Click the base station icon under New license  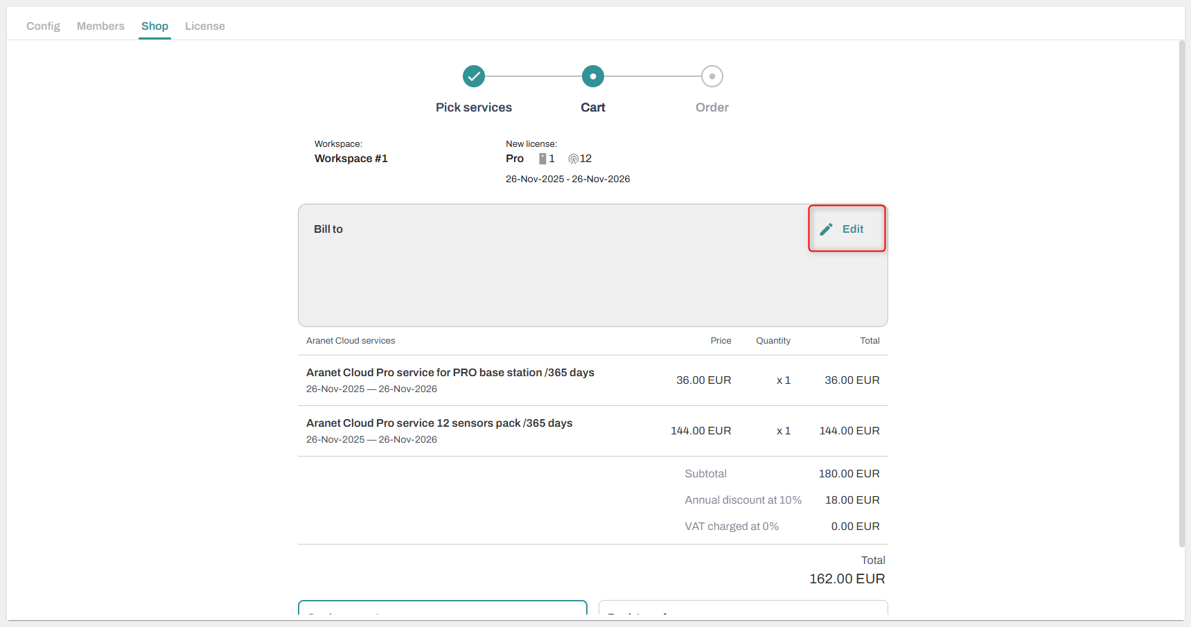tap(542, 159)
